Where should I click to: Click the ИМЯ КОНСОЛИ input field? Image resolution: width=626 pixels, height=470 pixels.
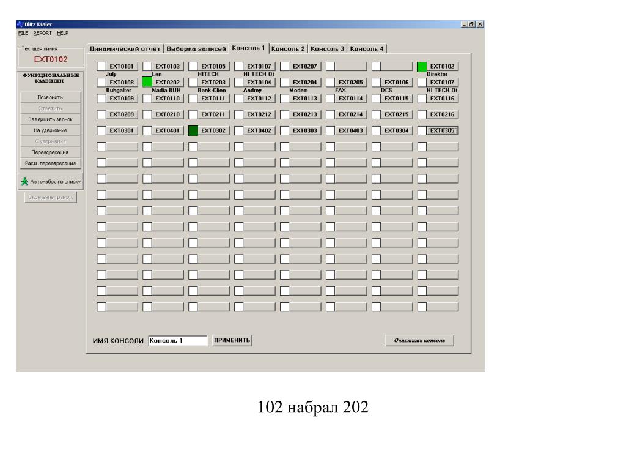click(x=178, y=340)
